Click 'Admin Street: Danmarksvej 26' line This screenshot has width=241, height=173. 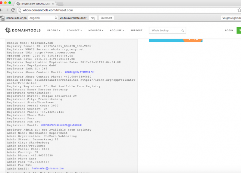pos(33,140)
